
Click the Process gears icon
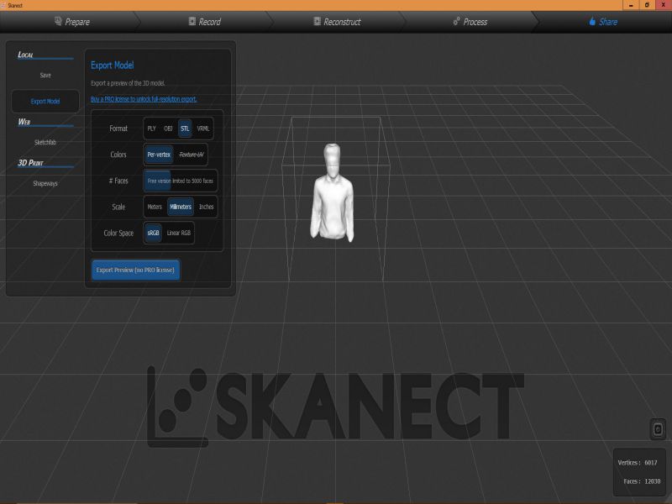(x=456, y=22)
